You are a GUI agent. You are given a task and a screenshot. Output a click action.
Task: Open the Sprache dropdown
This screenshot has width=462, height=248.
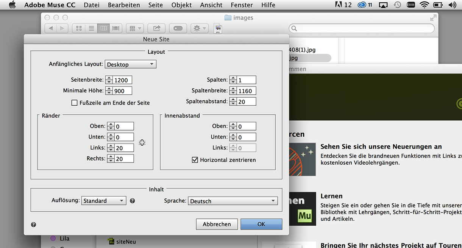(233, 201)
